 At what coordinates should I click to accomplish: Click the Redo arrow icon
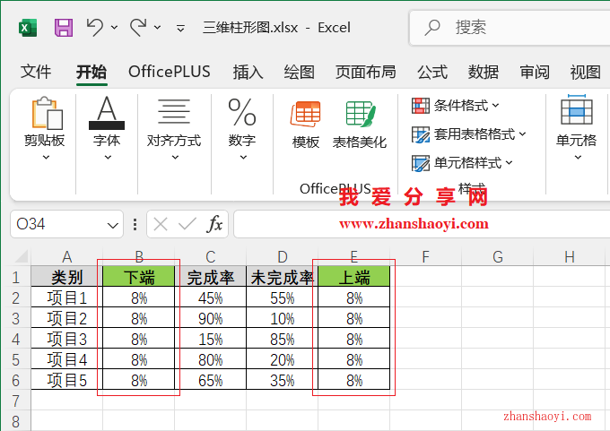[138, 27]
